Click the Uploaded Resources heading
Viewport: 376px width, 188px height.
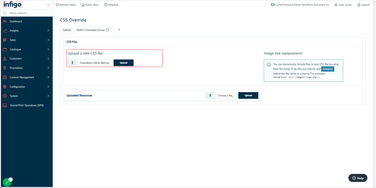tap(79, 95)
